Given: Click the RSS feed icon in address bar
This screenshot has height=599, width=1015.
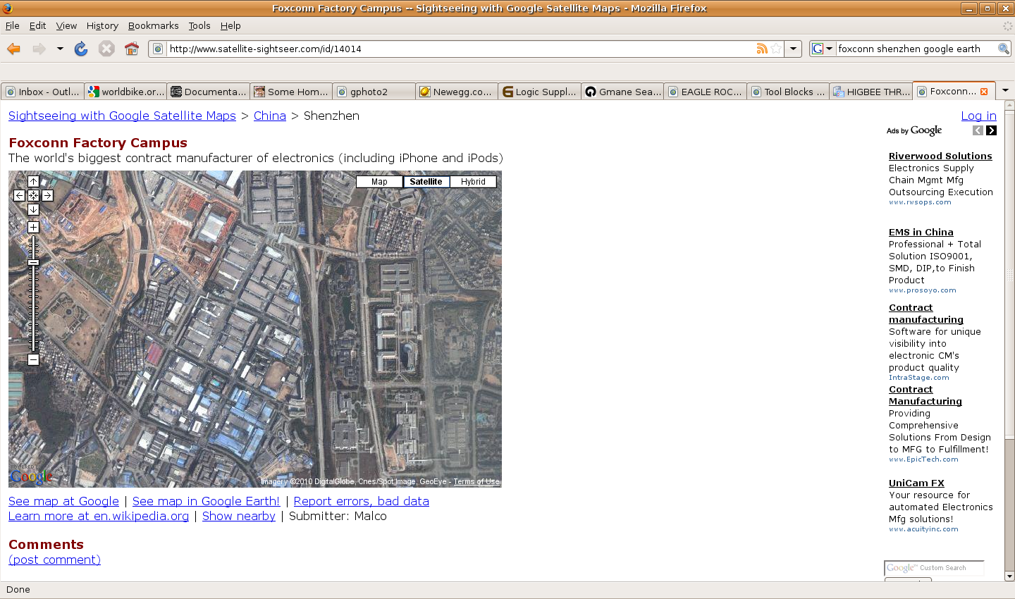Looking at the screenshot, I should (x=762, y=49).
